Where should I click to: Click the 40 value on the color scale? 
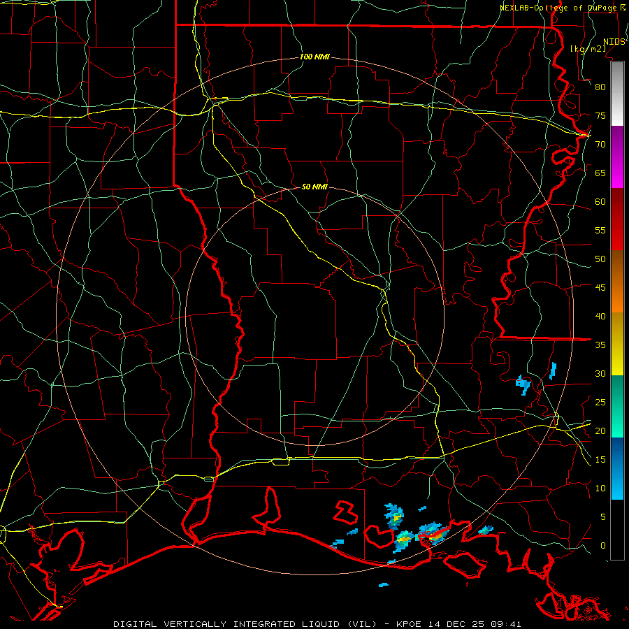click(600, 316)
